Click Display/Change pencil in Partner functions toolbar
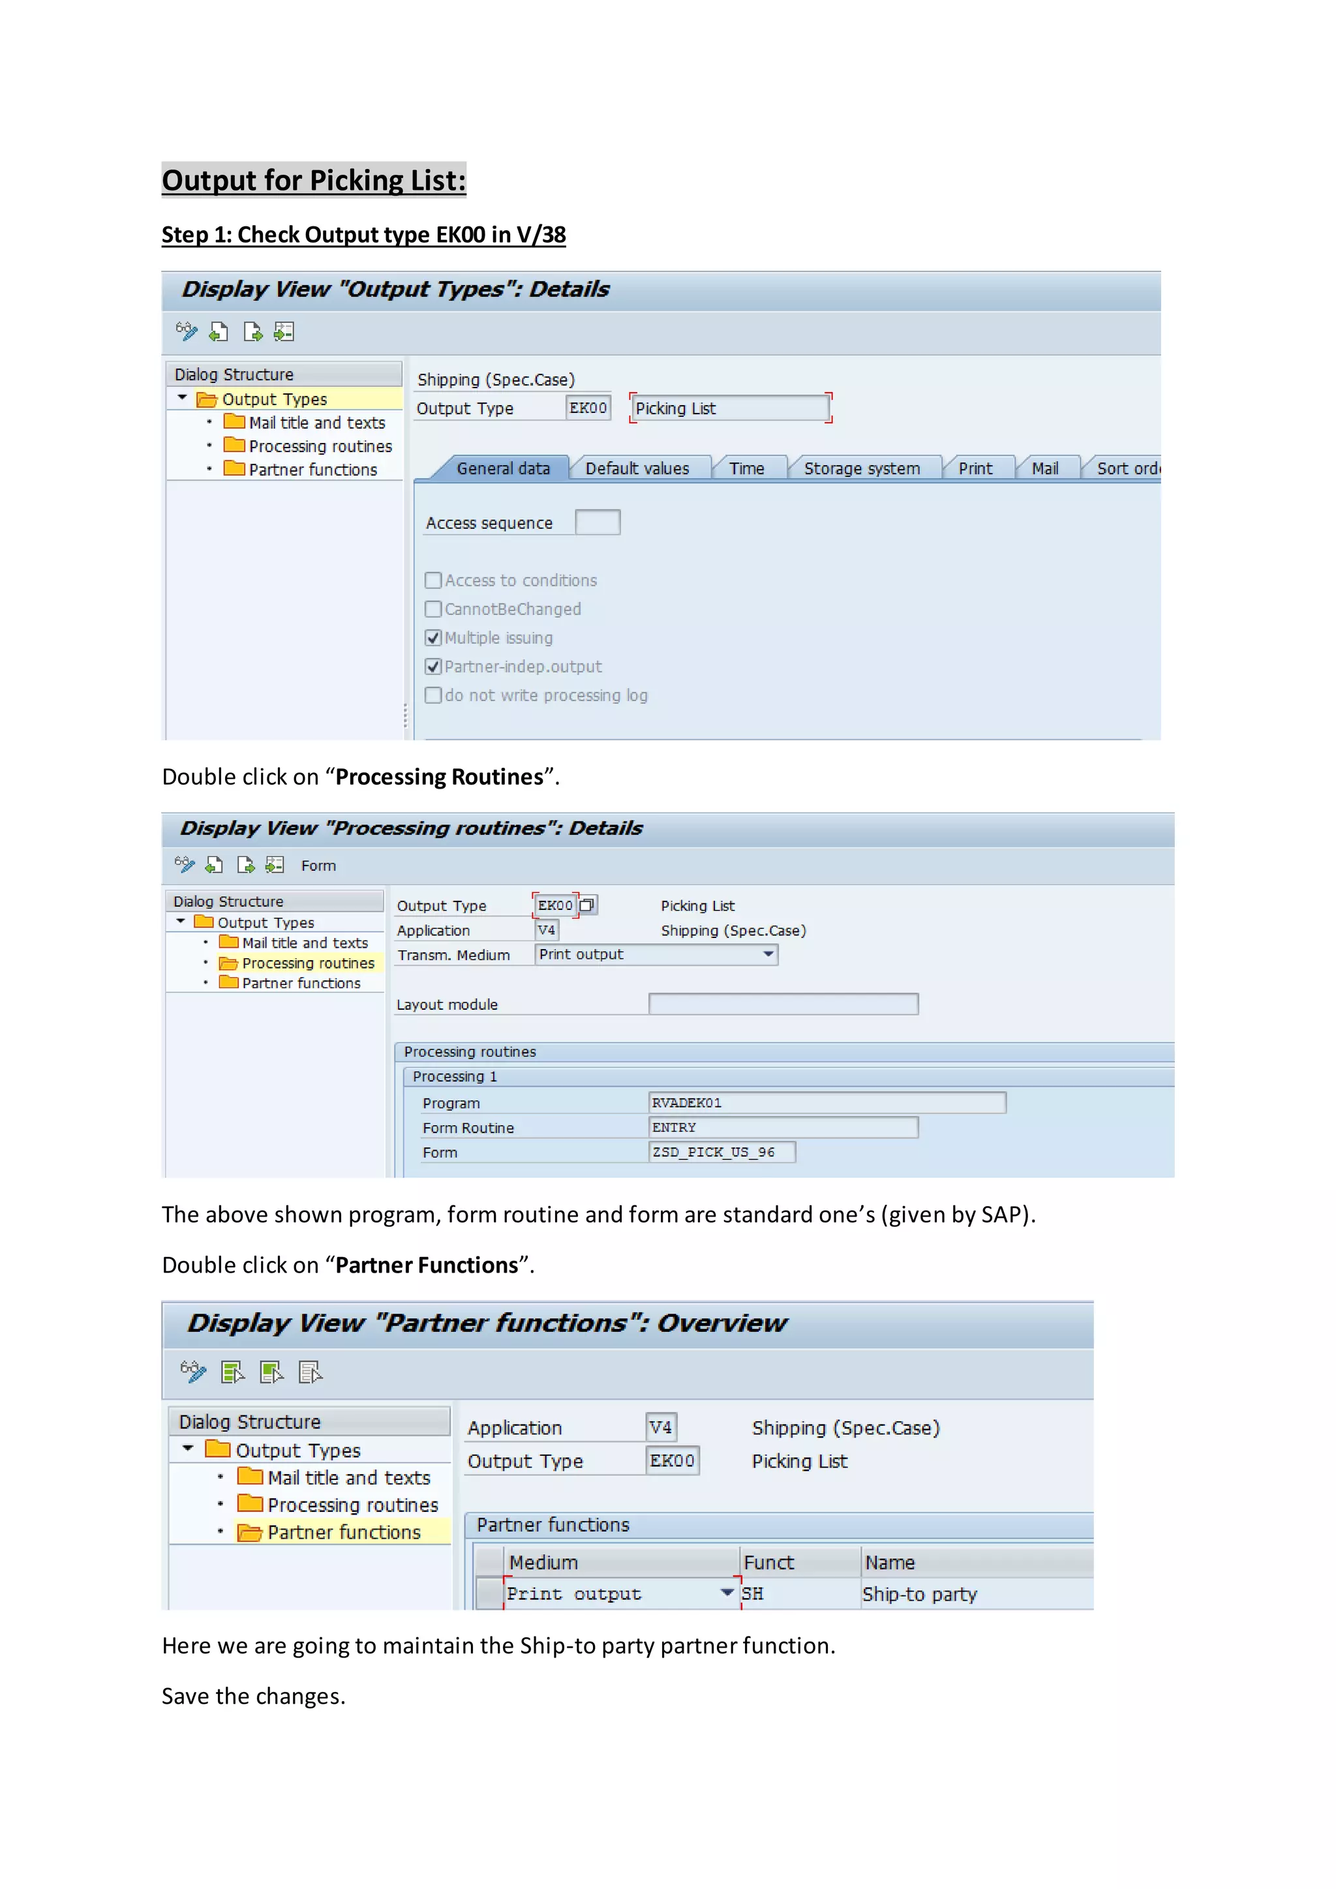This screenshot has height=1889, width=1336. pos(192,1372)
